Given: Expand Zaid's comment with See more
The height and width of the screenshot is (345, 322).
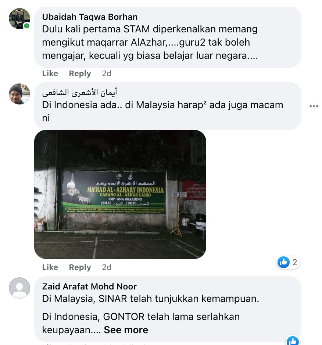Looking at the screenshot, I should (x=126, y=330).
